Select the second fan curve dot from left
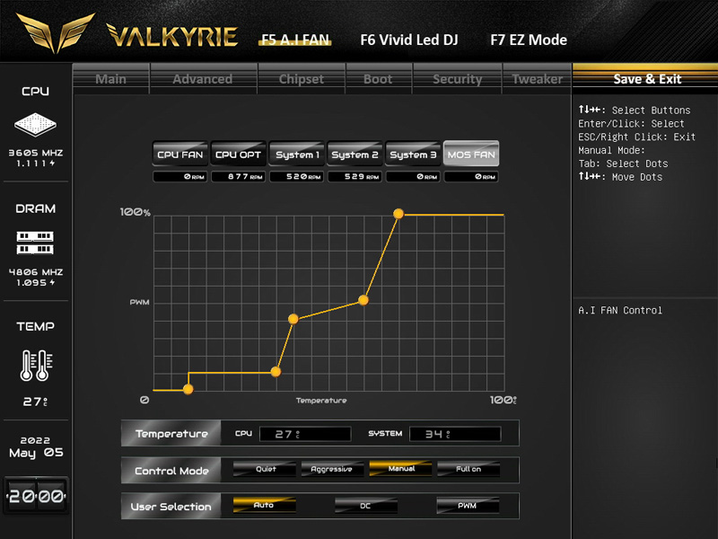This screenshot has height=539, width=718. click(x=276, y=372)
